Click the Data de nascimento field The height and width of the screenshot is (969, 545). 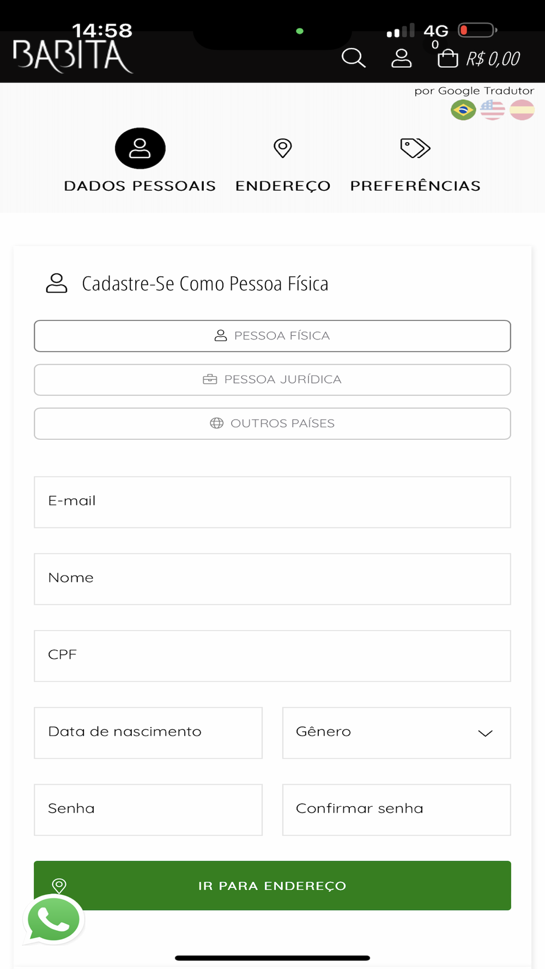148,732
